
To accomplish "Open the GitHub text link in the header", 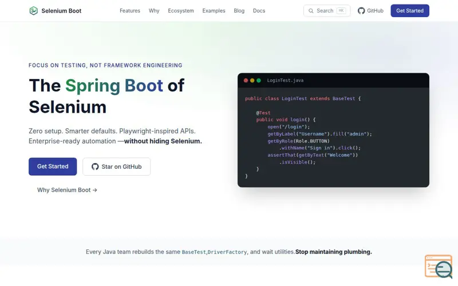I will [x=375, y=11].
